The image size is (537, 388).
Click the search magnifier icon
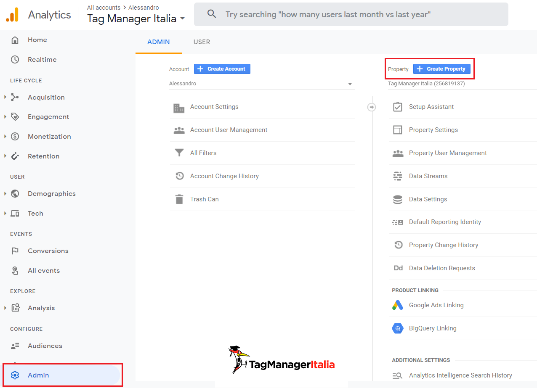[x=212, y=14]
